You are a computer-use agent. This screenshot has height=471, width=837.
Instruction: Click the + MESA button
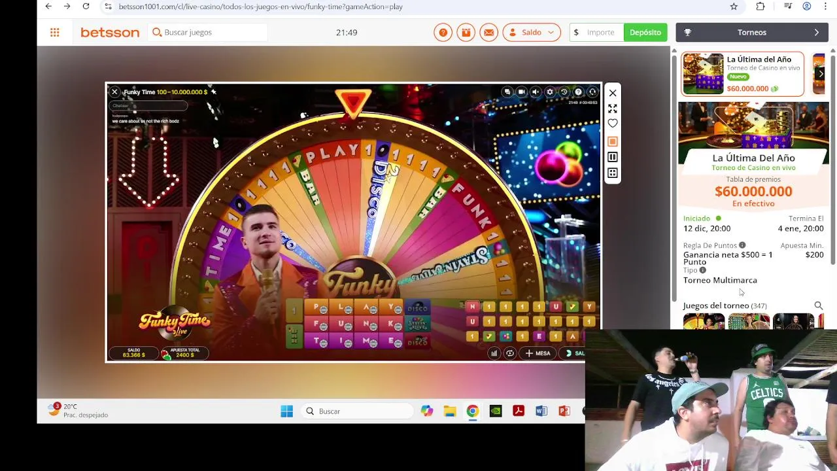pos(538,353)
